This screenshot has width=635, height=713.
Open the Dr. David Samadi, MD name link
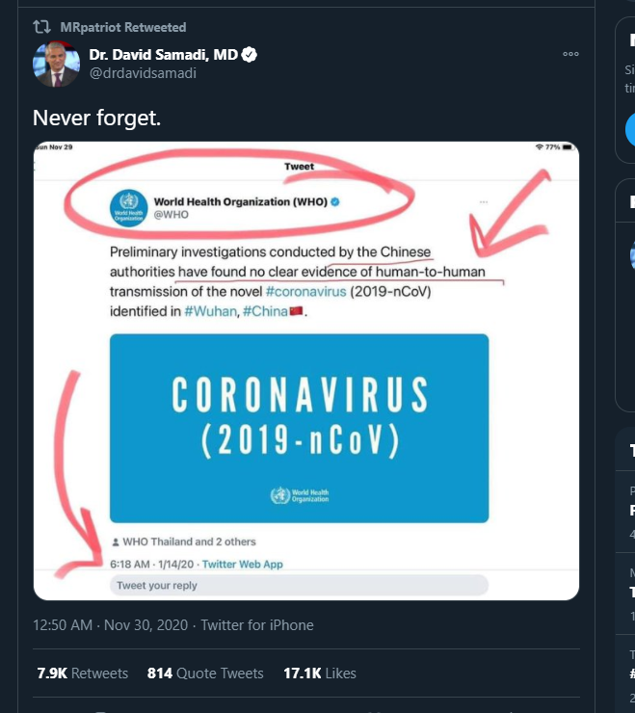(163, 55)
